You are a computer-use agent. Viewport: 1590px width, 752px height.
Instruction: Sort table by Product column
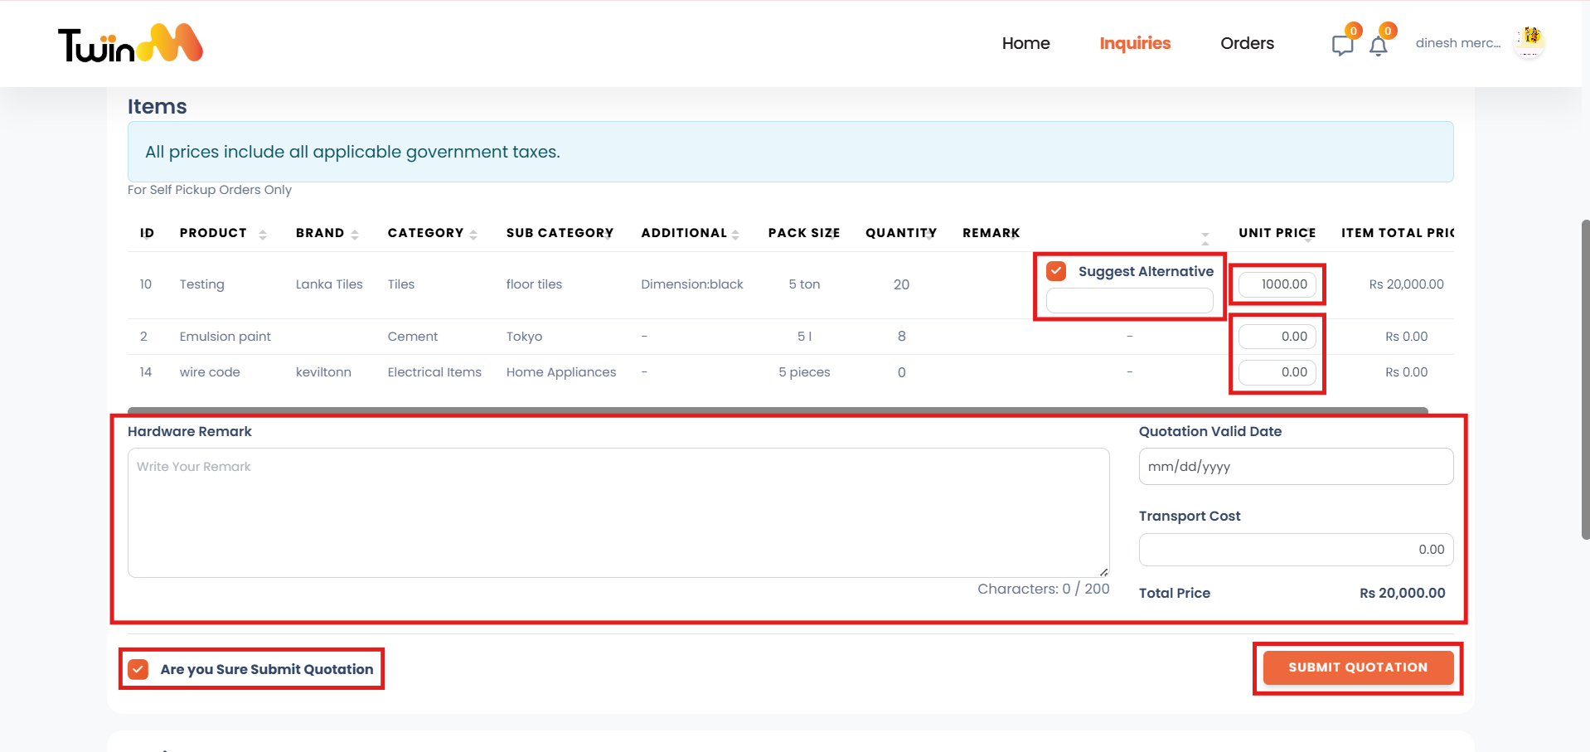(x=262, y=234)
